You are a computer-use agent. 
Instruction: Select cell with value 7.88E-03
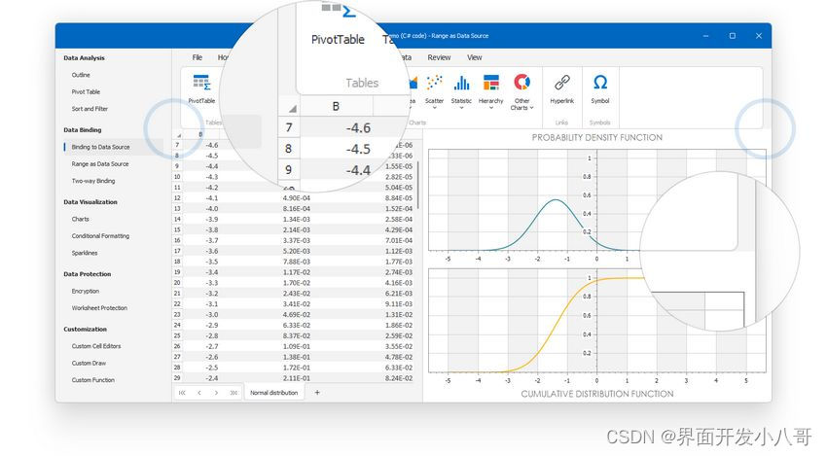(297, 262)
